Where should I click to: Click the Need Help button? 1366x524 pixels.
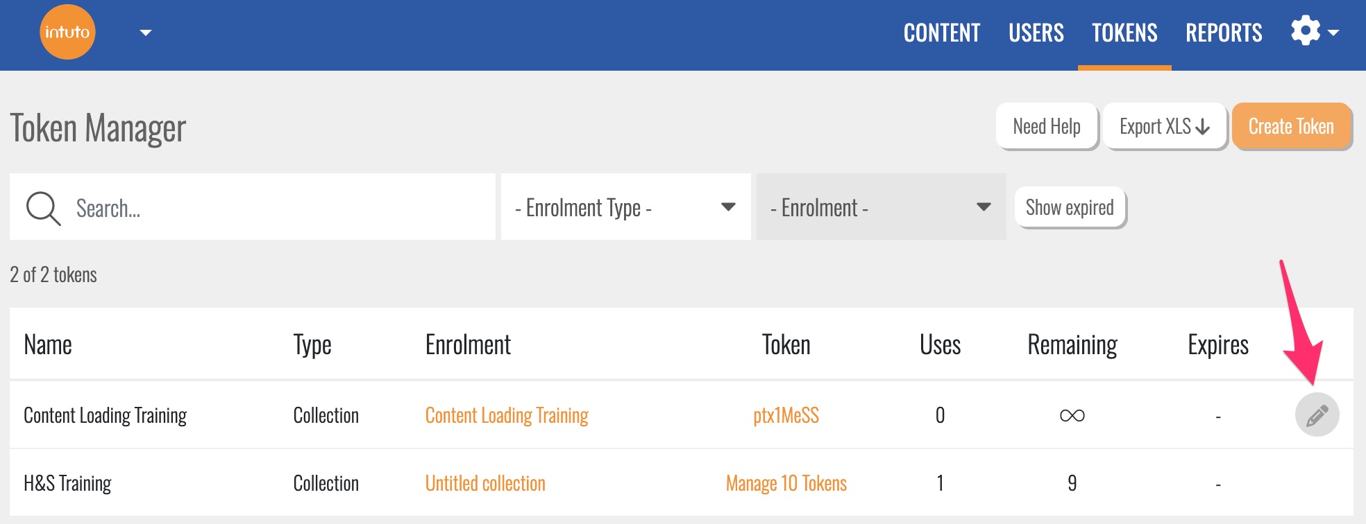[x=1046, y=126]
